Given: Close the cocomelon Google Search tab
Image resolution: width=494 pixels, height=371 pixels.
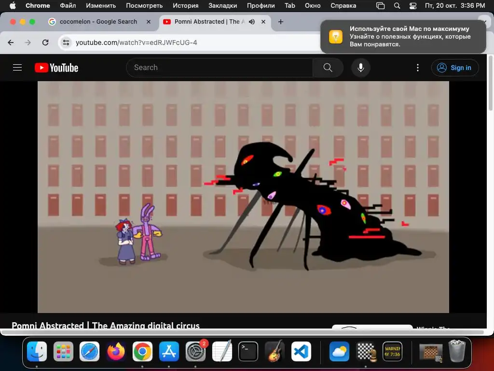Looking at the screenshot, I should [149, 22].
